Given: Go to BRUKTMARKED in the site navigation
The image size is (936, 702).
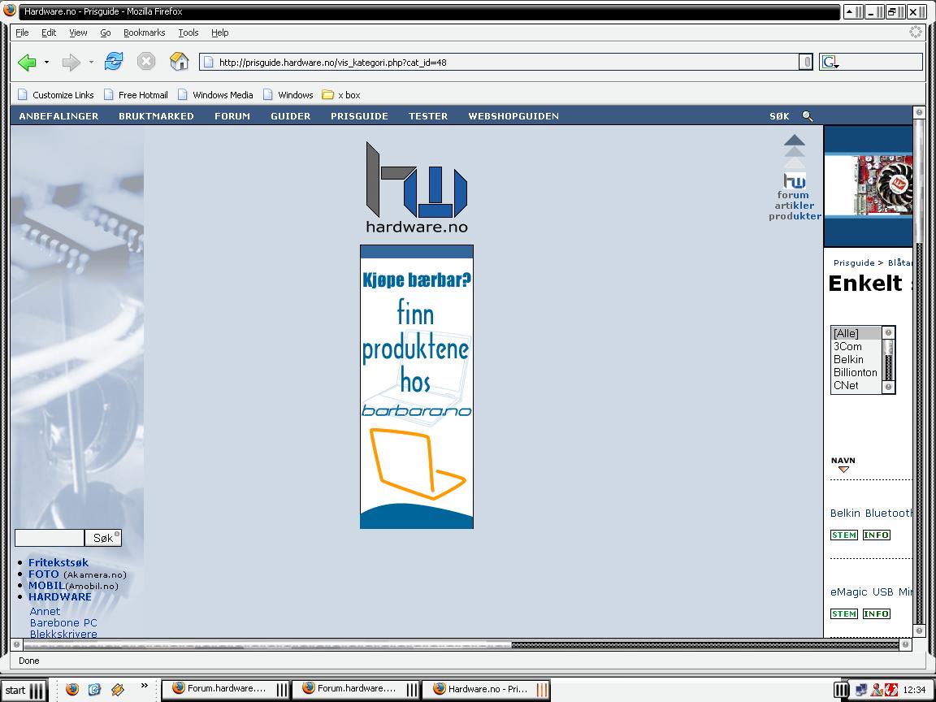Looking at the screenshot, I should pos(156,116).
